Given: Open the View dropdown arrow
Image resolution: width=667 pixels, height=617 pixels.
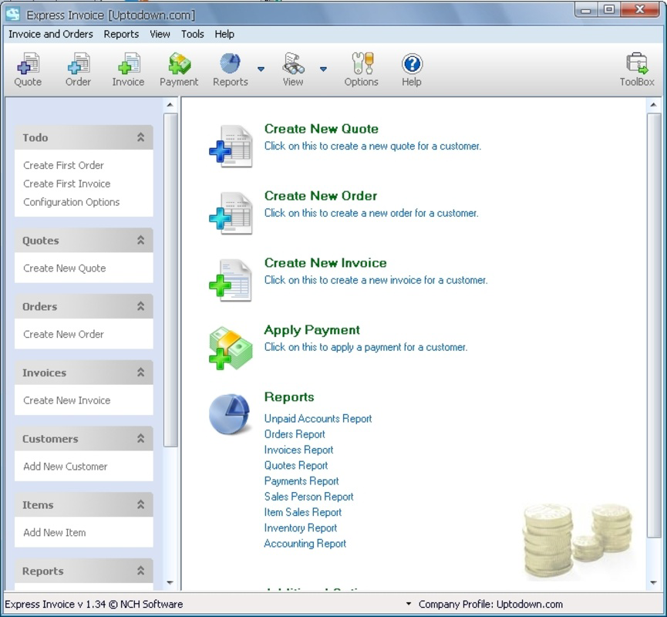Looking at the screenshot, I should click(323, 68).
